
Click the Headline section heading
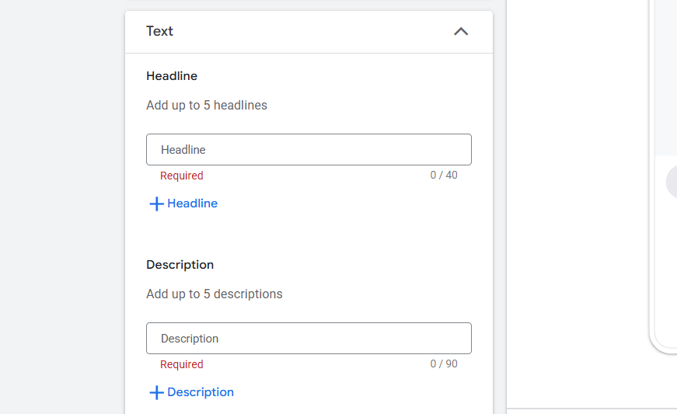(172, 76)
